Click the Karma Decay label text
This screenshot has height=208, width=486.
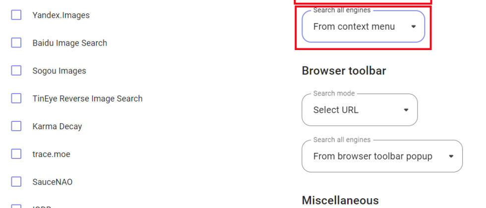[x=57, y=126]
